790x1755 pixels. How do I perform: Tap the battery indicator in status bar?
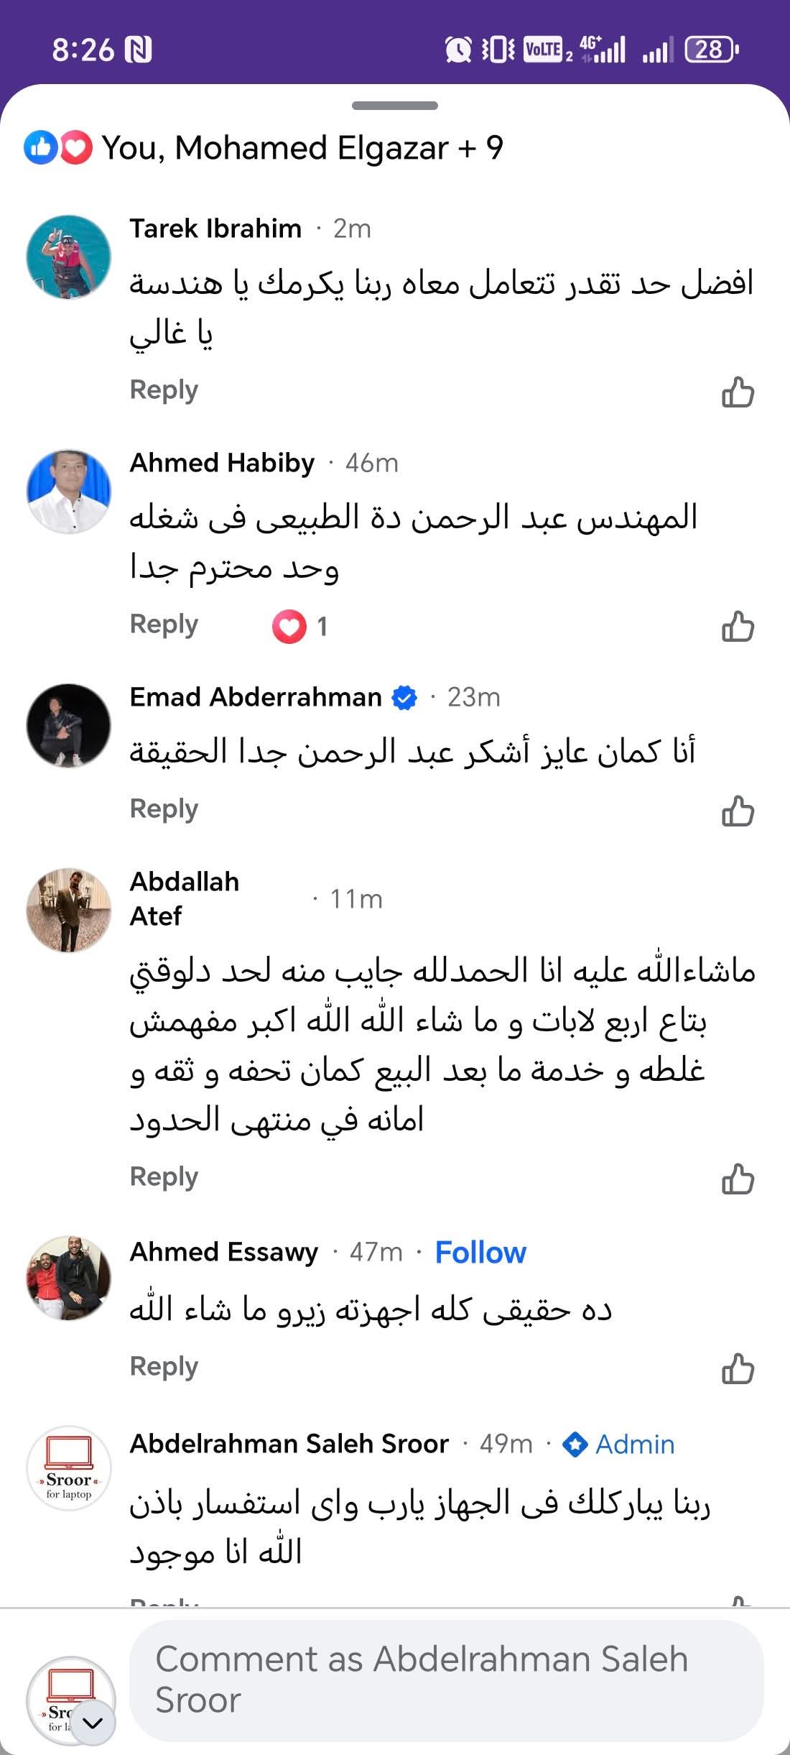pos(711,50)
